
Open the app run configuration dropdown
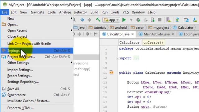(x=111, y=20)
